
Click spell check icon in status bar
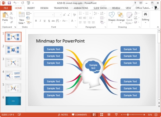(19, 114)
